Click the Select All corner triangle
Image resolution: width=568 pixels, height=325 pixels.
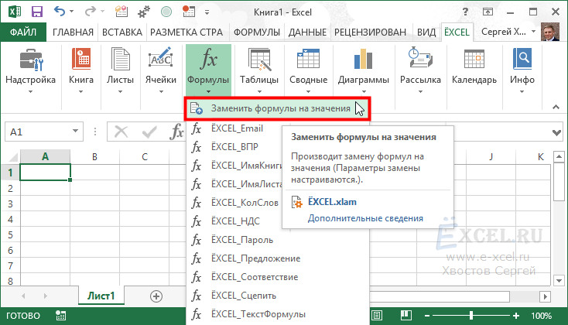13,157
